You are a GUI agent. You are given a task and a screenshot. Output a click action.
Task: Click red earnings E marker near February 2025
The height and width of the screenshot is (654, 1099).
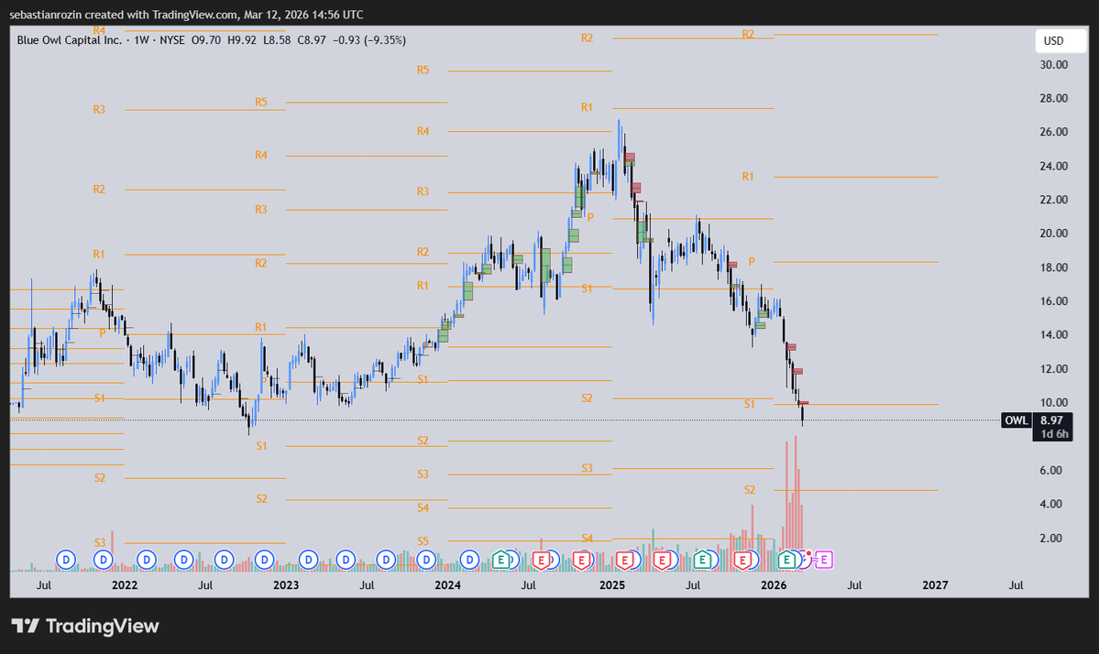[625, 560]
